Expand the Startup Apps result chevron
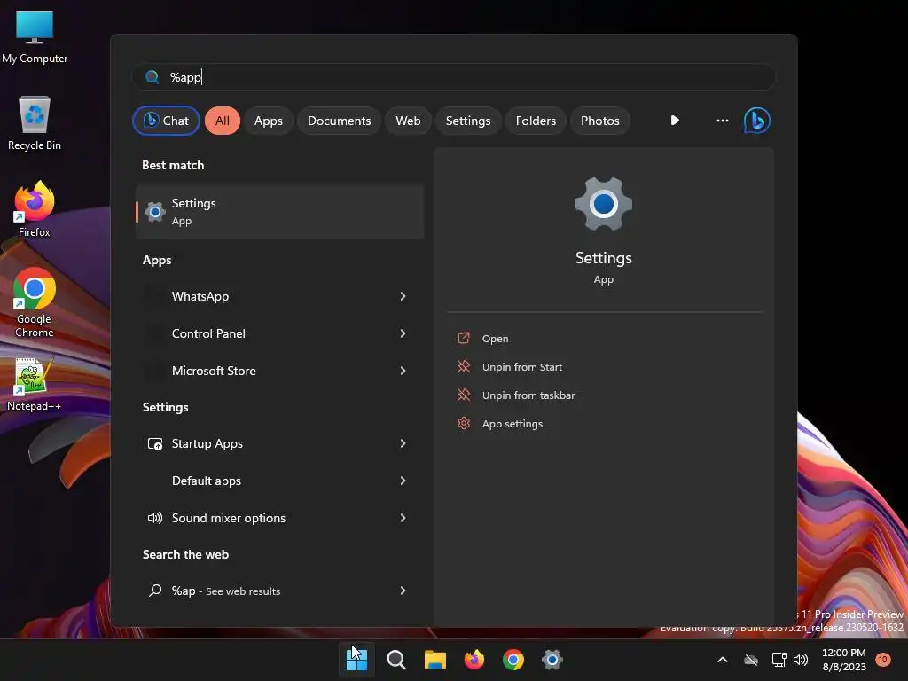Image resolution: width=908 pixels, height=681 pixels. coord(403,443)
